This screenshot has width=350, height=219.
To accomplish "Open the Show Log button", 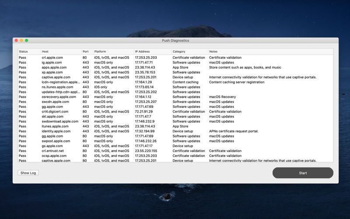I will pos(28,173).
